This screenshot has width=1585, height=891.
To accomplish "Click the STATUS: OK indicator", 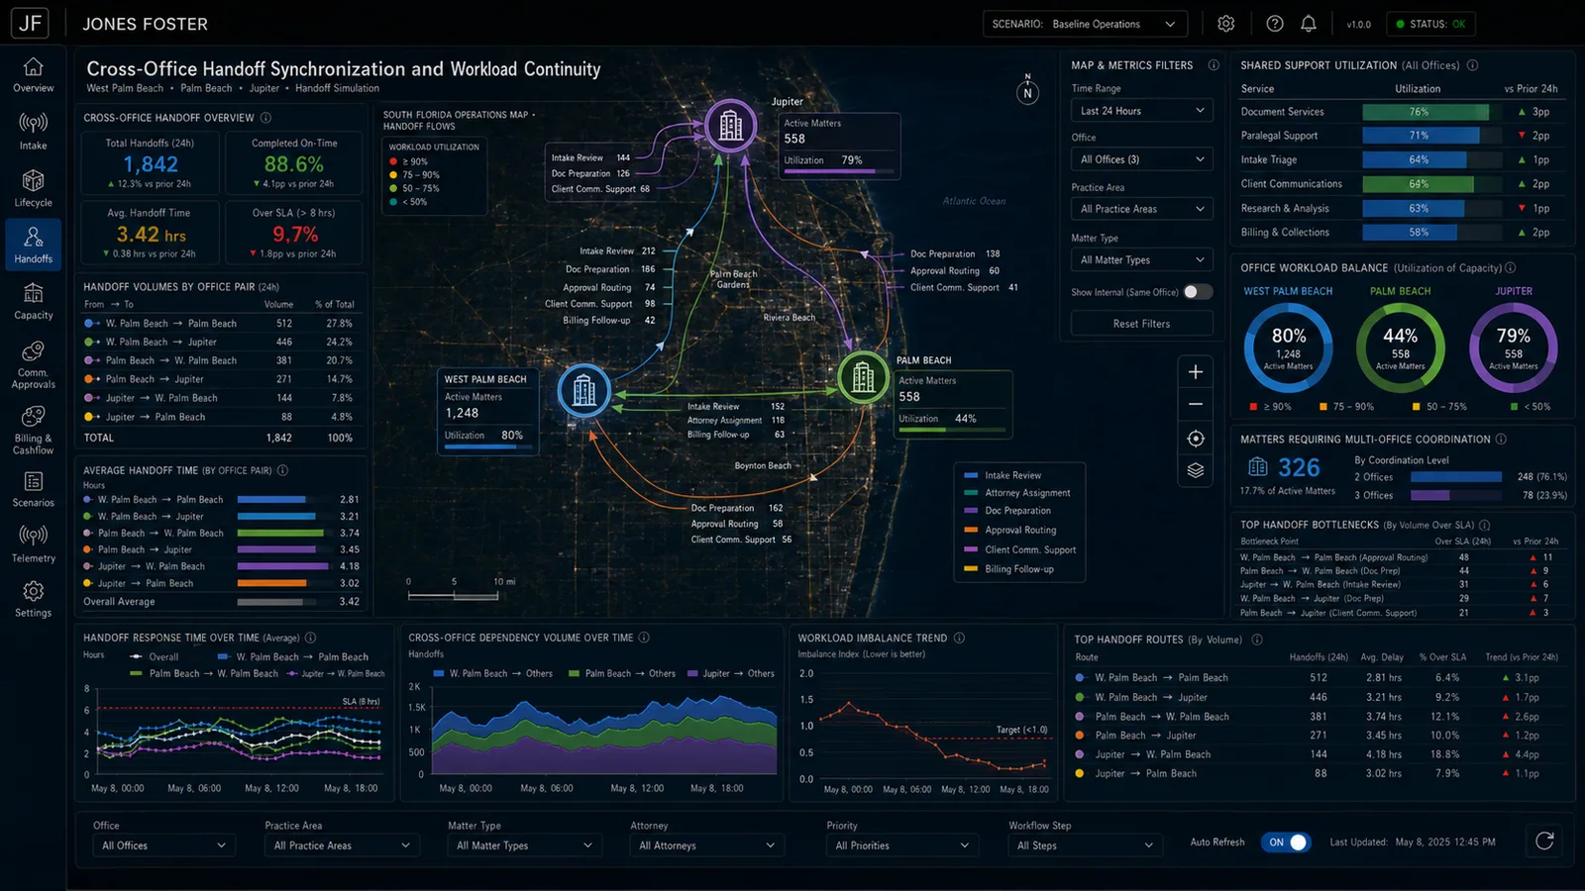I will point(1430,24).
